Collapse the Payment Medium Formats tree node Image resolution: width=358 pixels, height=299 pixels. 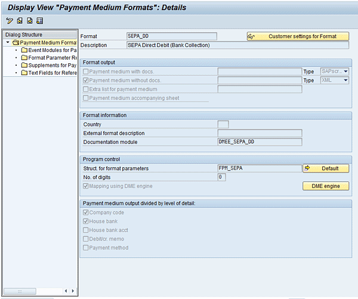click(8, 43)
